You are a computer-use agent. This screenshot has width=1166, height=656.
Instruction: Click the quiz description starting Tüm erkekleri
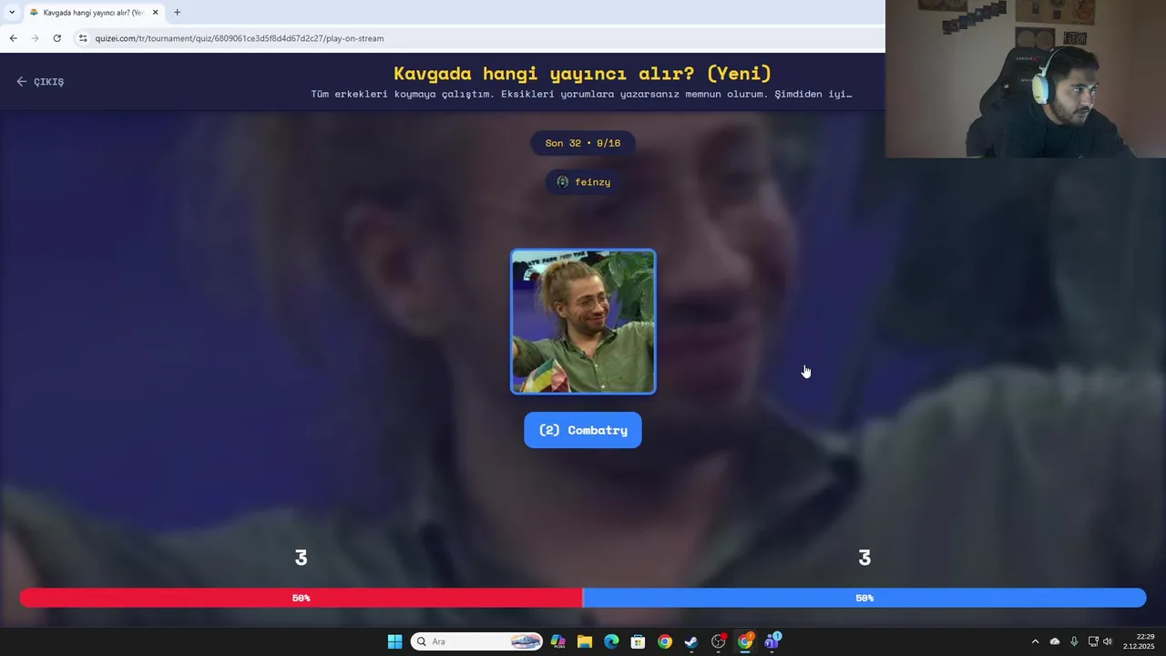[x=581, y=94]
